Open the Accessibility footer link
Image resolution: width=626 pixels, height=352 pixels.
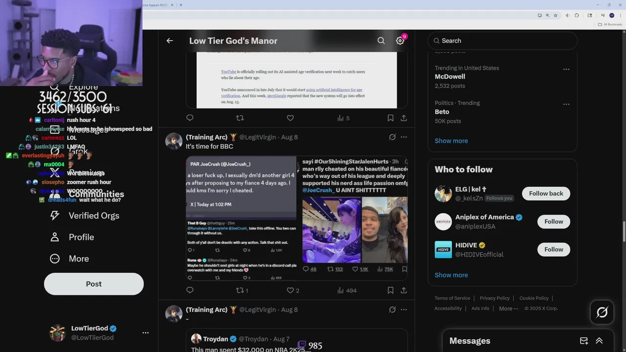[x=448, y=308]
